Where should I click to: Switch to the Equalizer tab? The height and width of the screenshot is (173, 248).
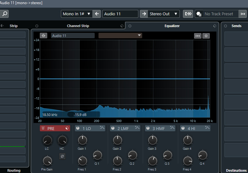[x=172, y=26]
